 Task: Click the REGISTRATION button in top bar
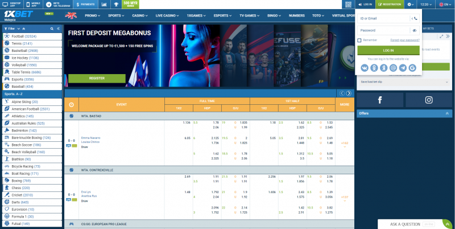(390, 5)
